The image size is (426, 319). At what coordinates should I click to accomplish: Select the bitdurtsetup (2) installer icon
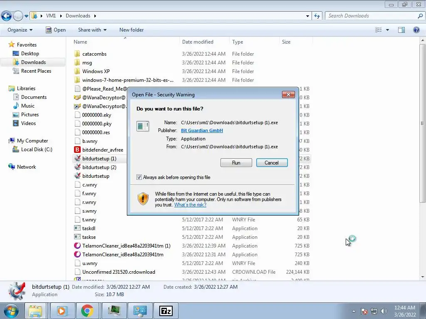tap(77, 167)
